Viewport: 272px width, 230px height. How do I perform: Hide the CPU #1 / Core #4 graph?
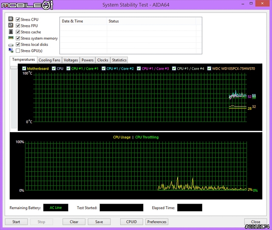pyautogui.click(x=174, y=68)
